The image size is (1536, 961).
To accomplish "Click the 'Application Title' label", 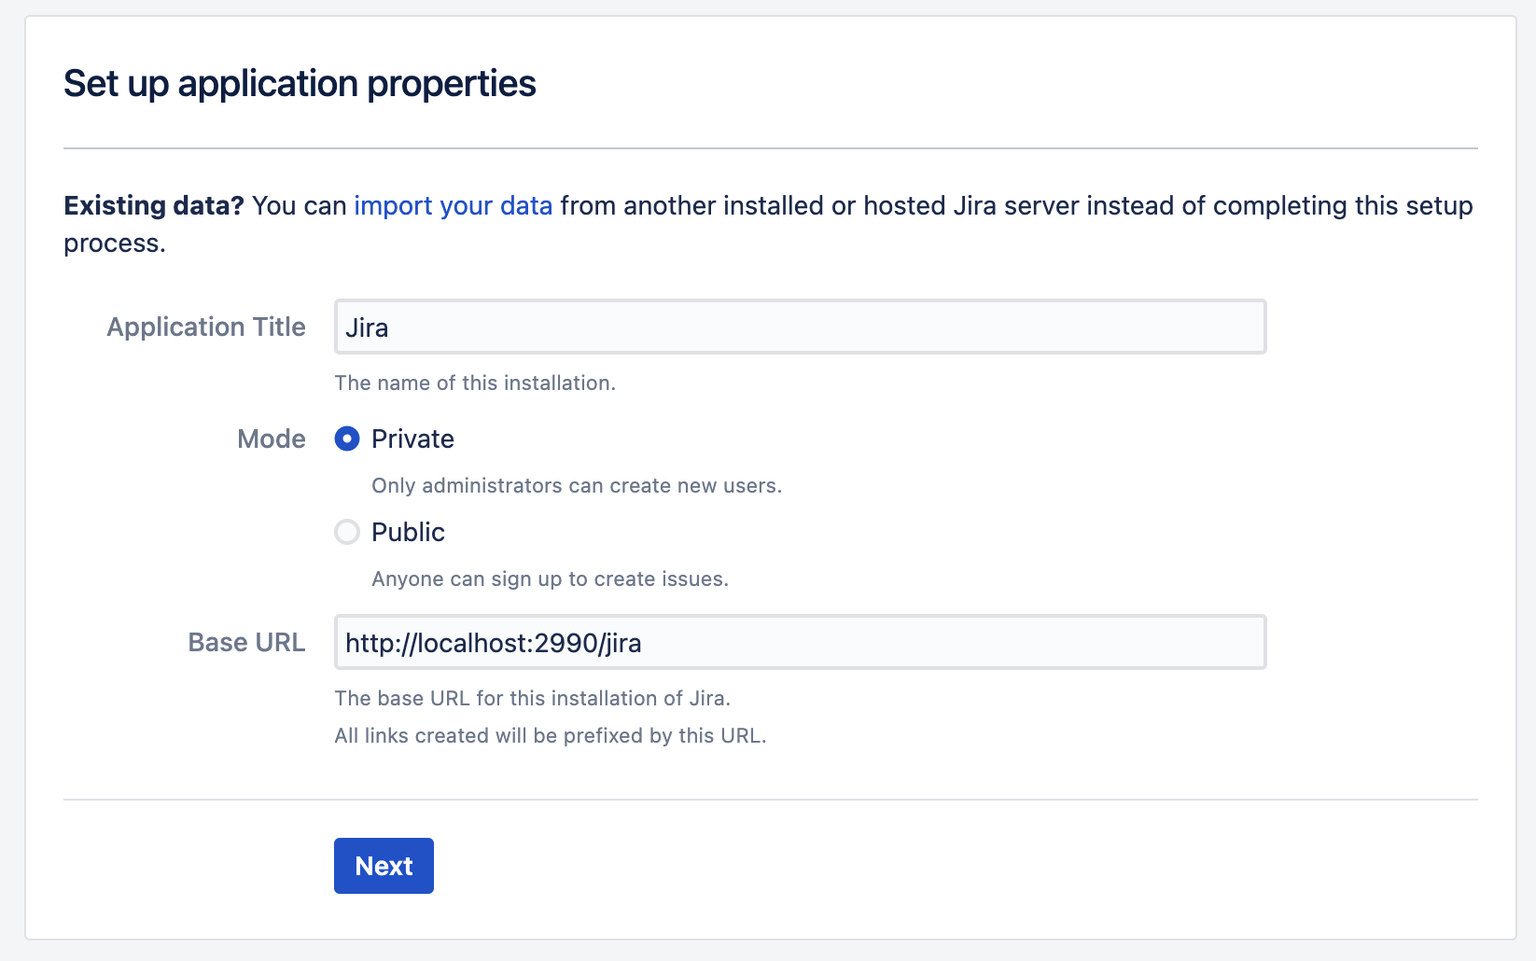I will coord(206,327).
